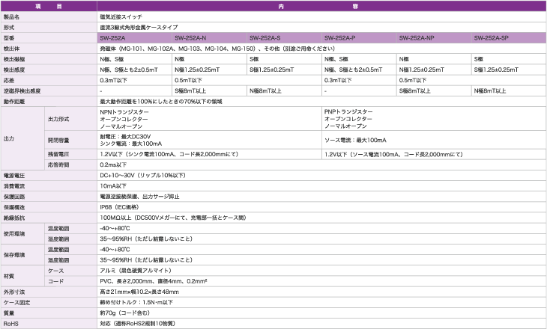547x329 pixels.
Task: Click the 外形寸法 dimensions row label
Action: pyautogui.click(x=14, y=292)
